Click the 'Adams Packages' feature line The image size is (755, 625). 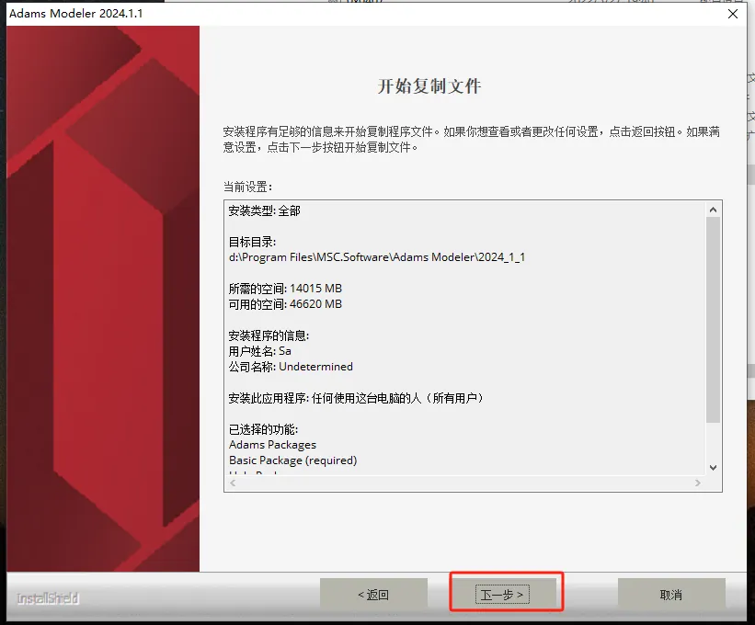coord(272,445)
